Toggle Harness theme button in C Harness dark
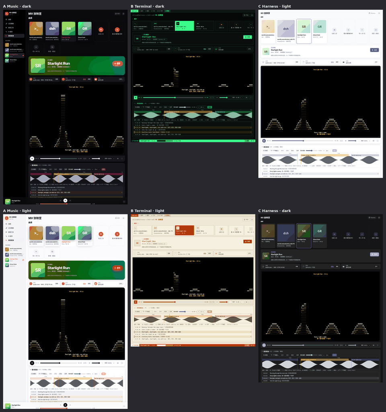The height and width of the screenshot is (412, 386). tap(372, 218)
